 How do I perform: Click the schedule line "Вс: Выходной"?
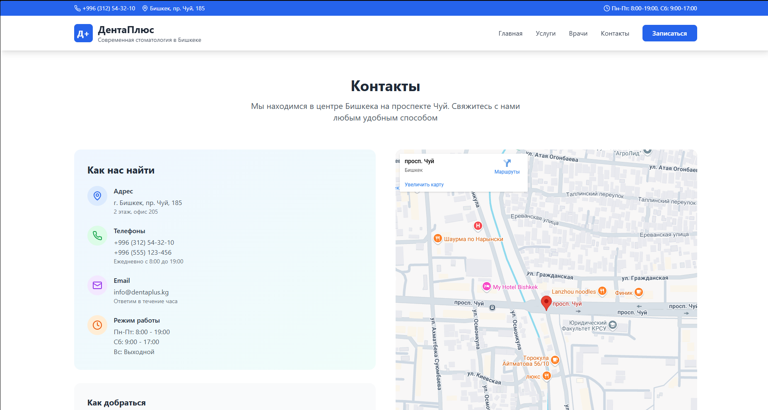(x=134, y=352)
